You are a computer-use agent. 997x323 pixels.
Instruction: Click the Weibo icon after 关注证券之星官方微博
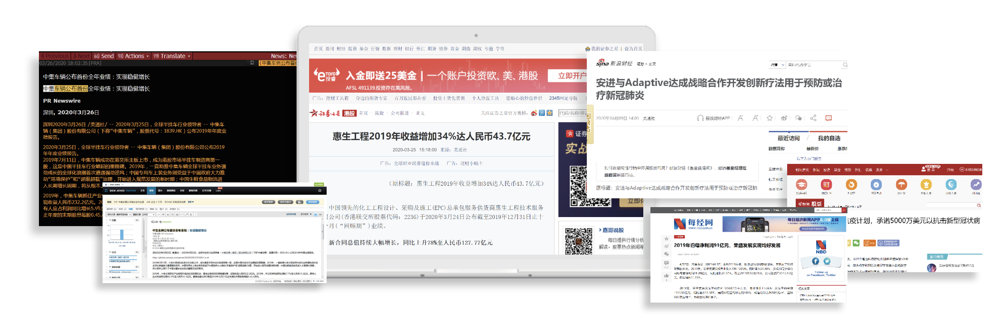pos(534,113)
